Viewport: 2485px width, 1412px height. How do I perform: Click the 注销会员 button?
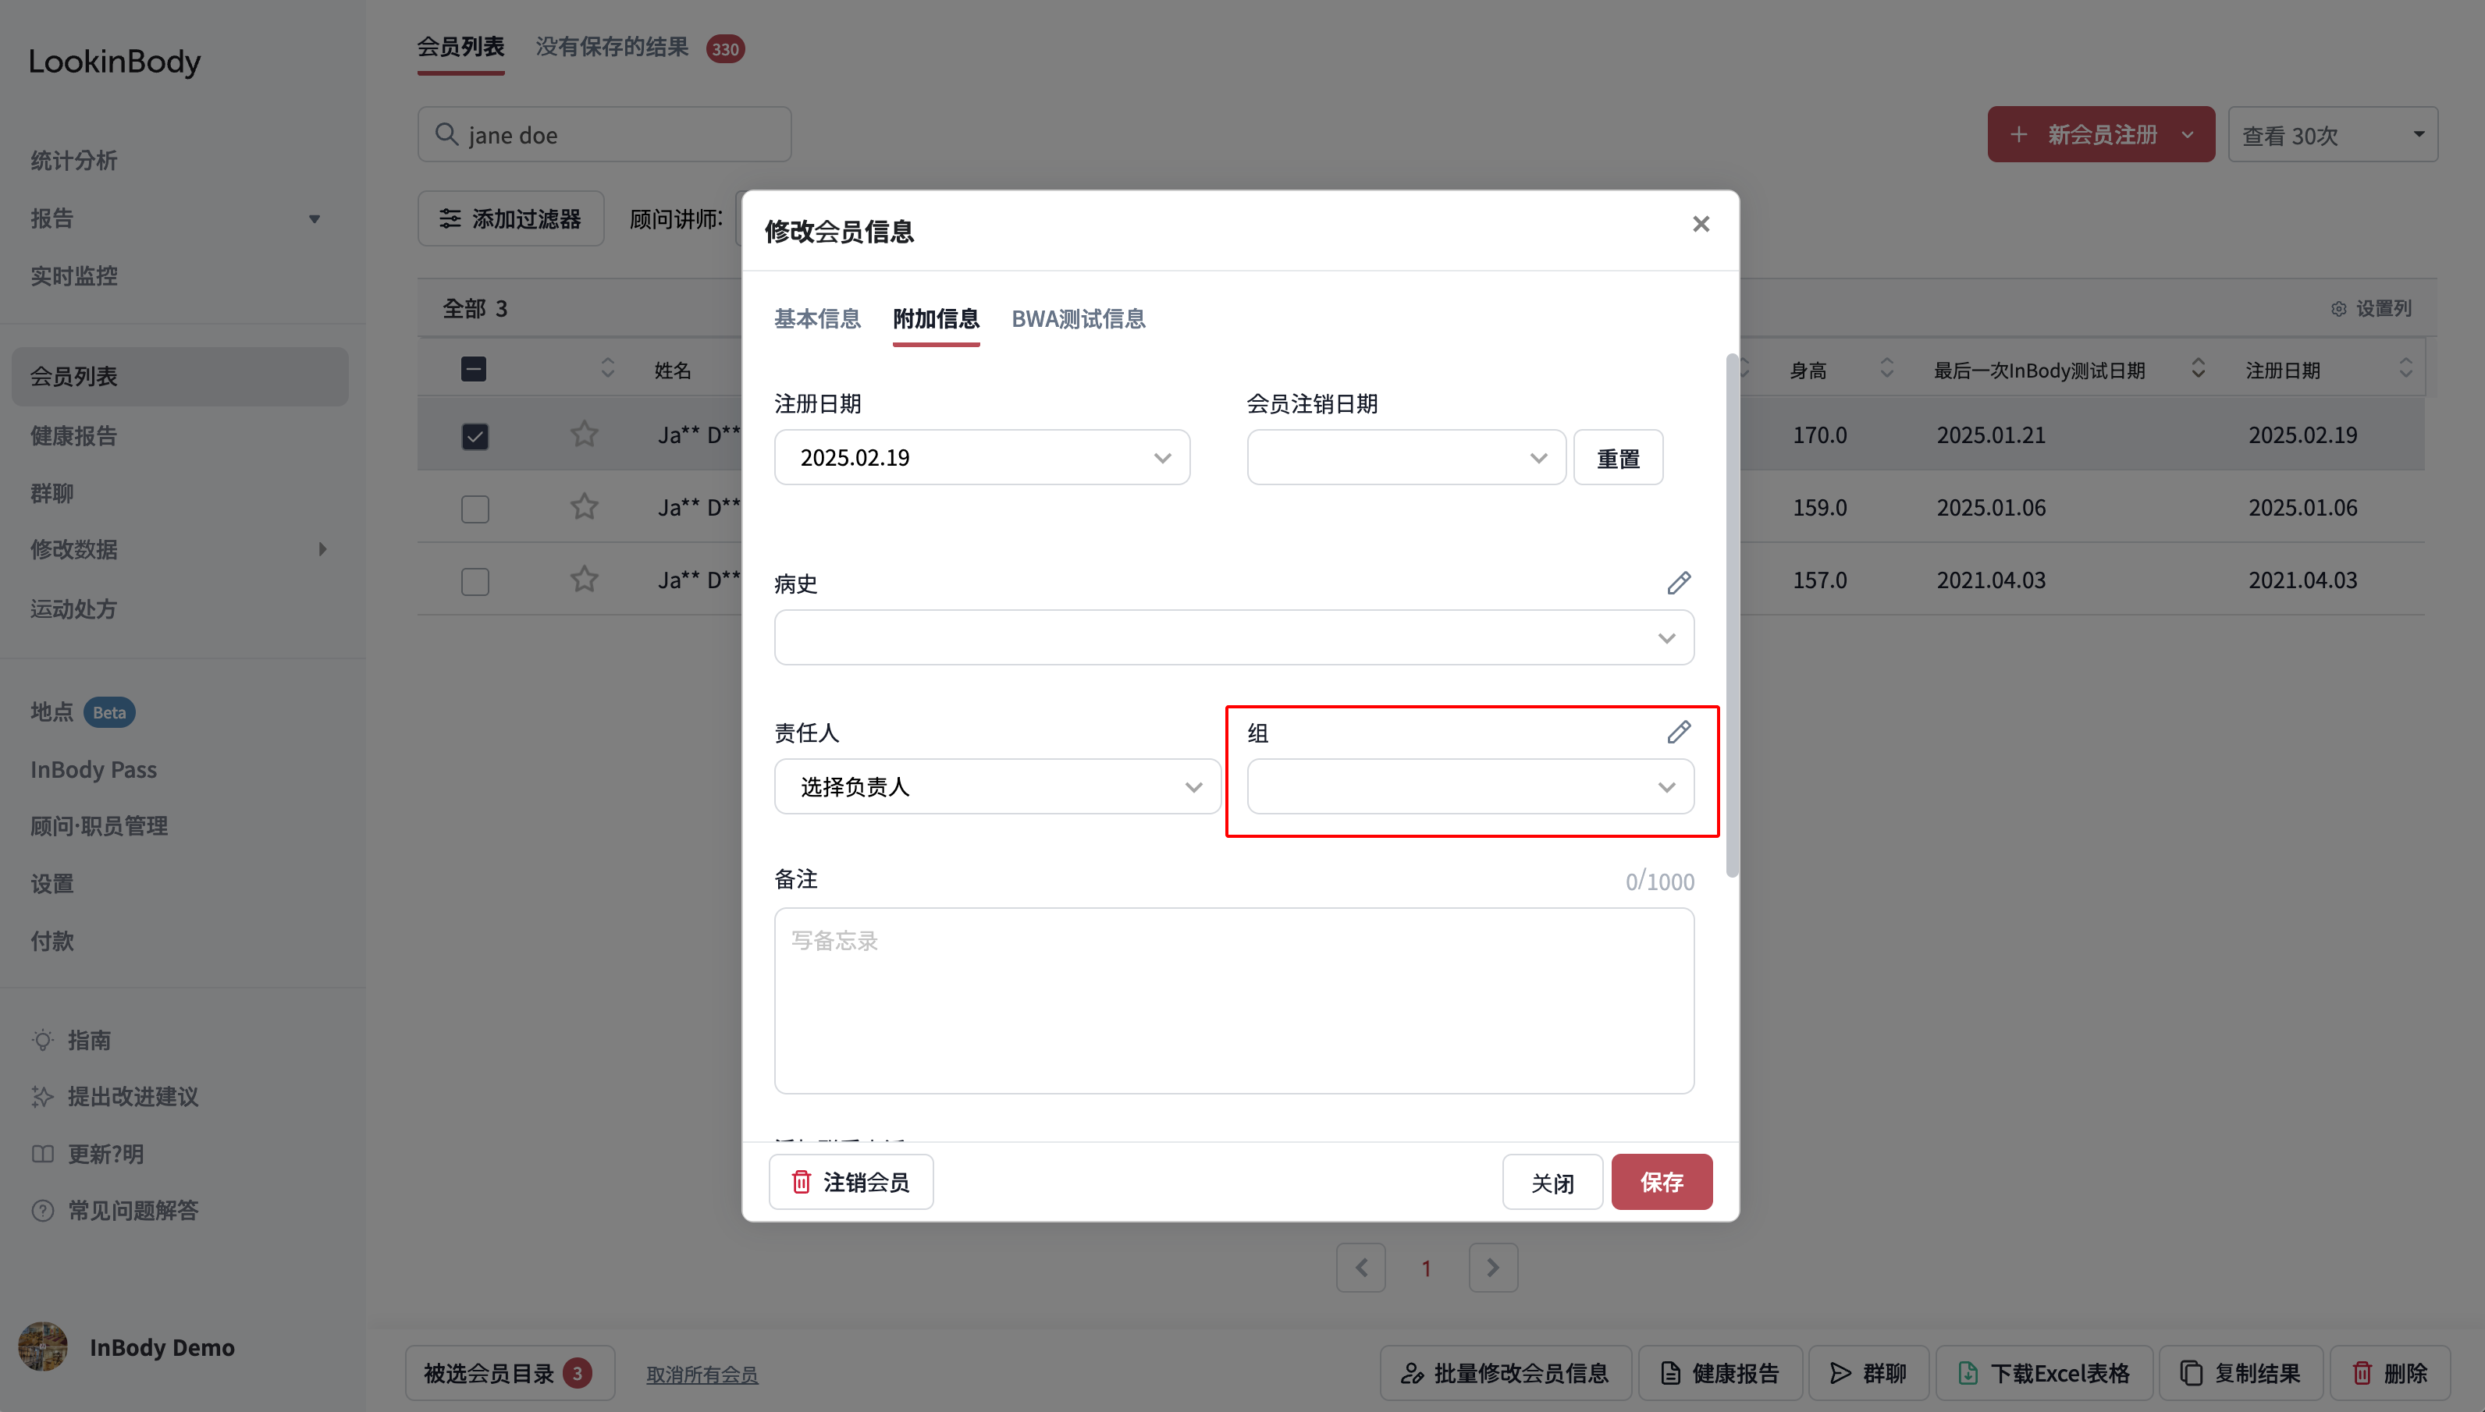click(x=851, y=1182)
